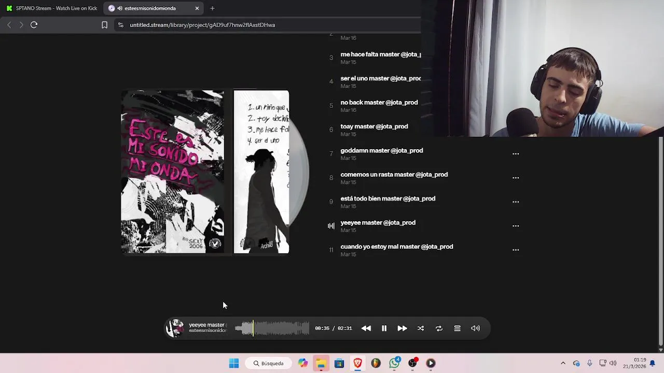Click the OneDrive cloud tray icon
Image resolution: width=664 pixels, height=373 pixels.
(x=576, y=363)
